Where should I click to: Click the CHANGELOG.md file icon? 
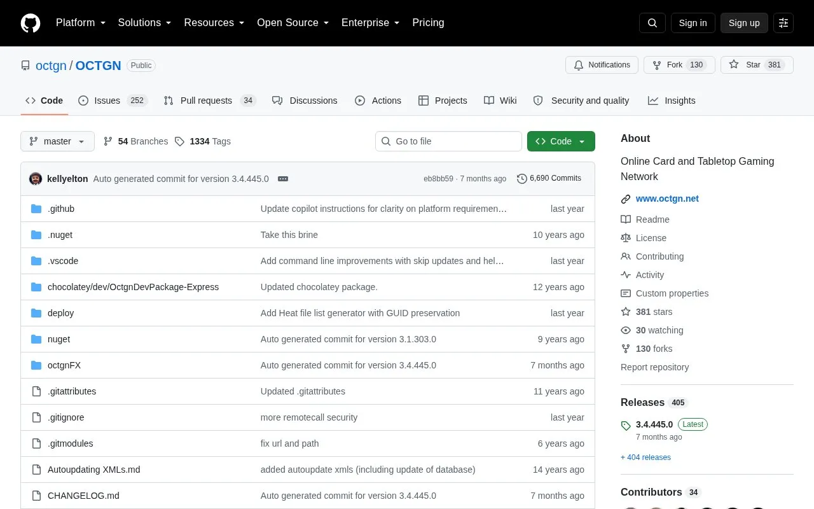coord(36,496)
